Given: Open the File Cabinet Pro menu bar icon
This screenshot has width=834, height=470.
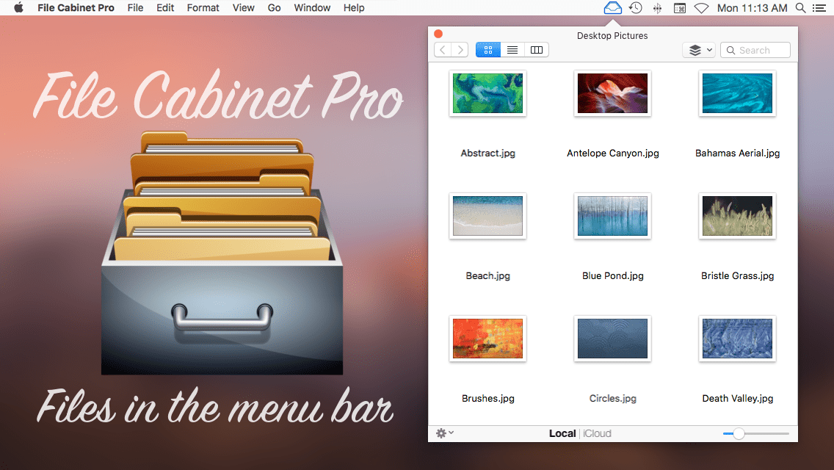Looking at the screenshot, I should [613, 7].
